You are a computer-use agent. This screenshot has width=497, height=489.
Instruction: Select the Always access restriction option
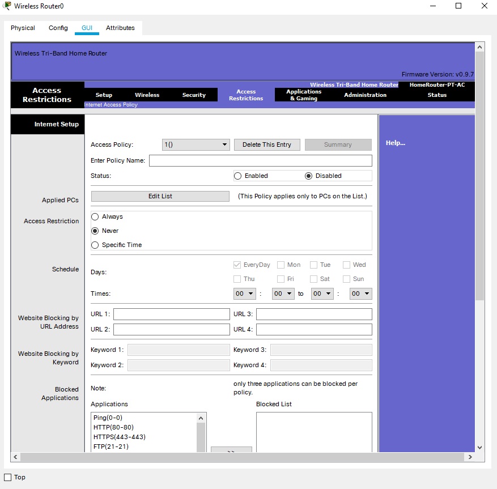pyautogui.click(x=95, y=216)
